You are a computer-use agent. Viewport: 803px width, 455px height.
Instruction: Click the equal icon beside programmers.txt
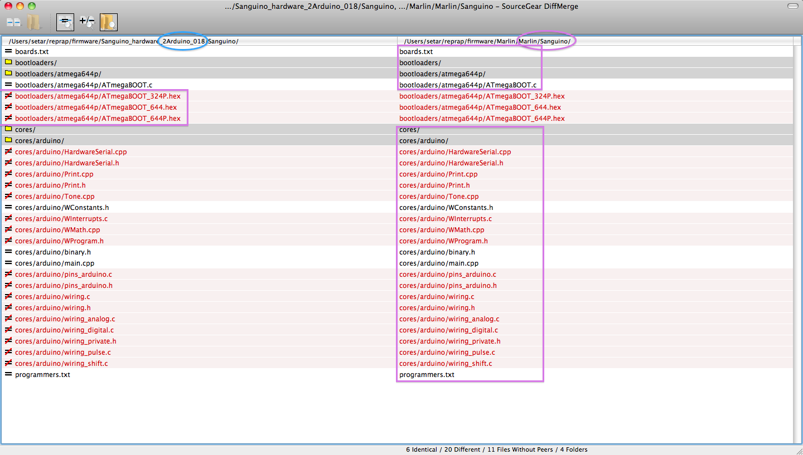click(x=8, y=374)
